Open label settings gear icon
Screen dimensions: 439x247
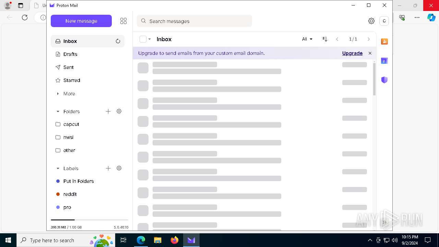[119, 168]
